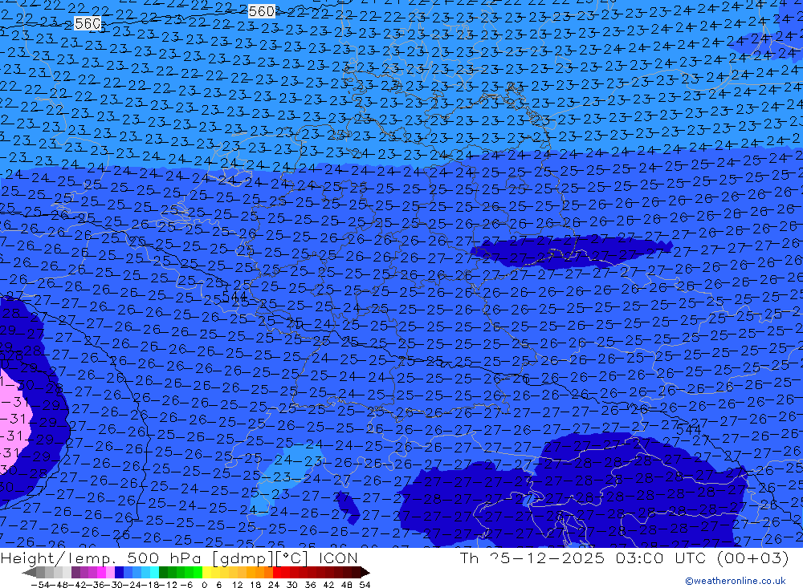The width and height of the screenshot is (803, 588).
Task: Select the dark blue -30 legend swatch
Action: [119, 572]
